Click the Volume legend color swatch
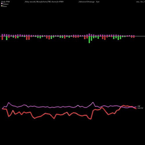The width and height of the screenshot is (145, 145). [x=2, y=3]
